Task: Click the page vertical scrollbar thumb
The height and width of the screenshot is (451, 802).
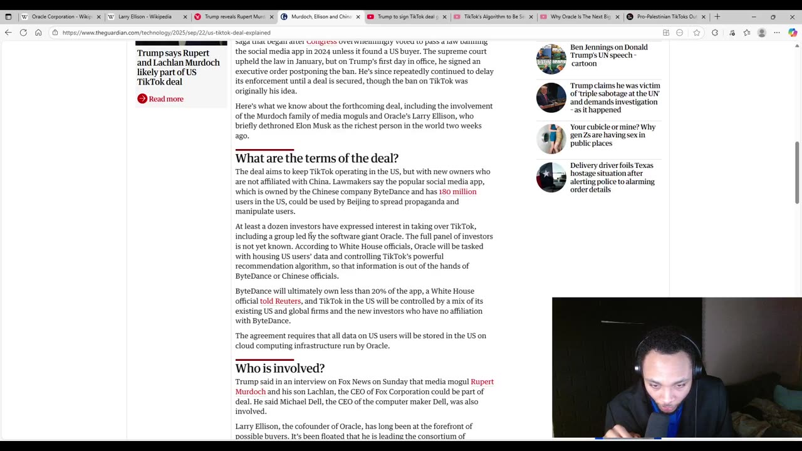Action: [x=797, y=172]
